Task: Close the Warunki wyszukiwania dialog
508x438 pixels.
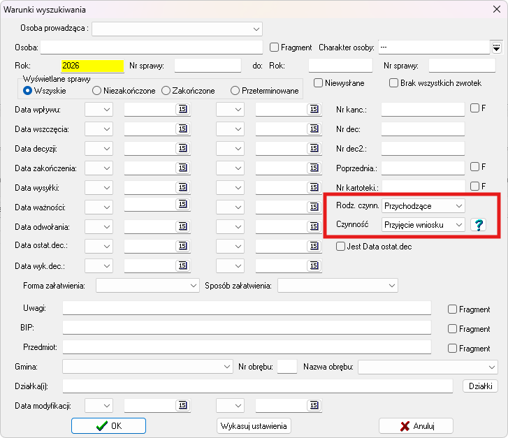Action: [497, 9]
